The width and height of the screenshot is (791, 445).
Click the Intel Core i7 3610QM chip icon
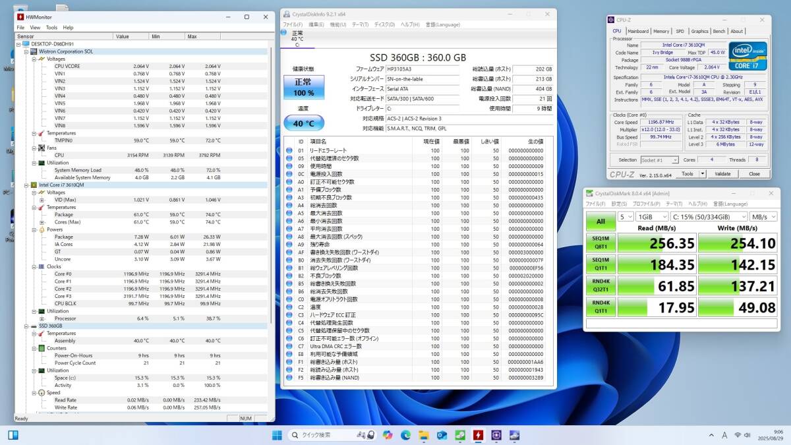[x=34, y=185]
